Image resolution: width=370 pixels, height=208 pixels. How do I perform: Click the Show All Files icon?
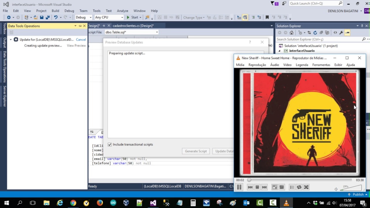327,33
